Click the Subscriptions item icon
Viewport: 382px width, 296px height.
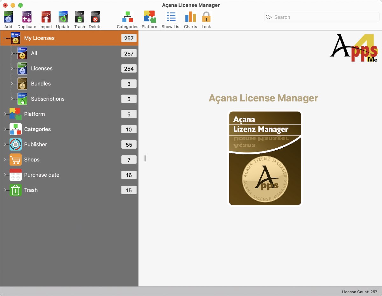(x=22, y=99)
